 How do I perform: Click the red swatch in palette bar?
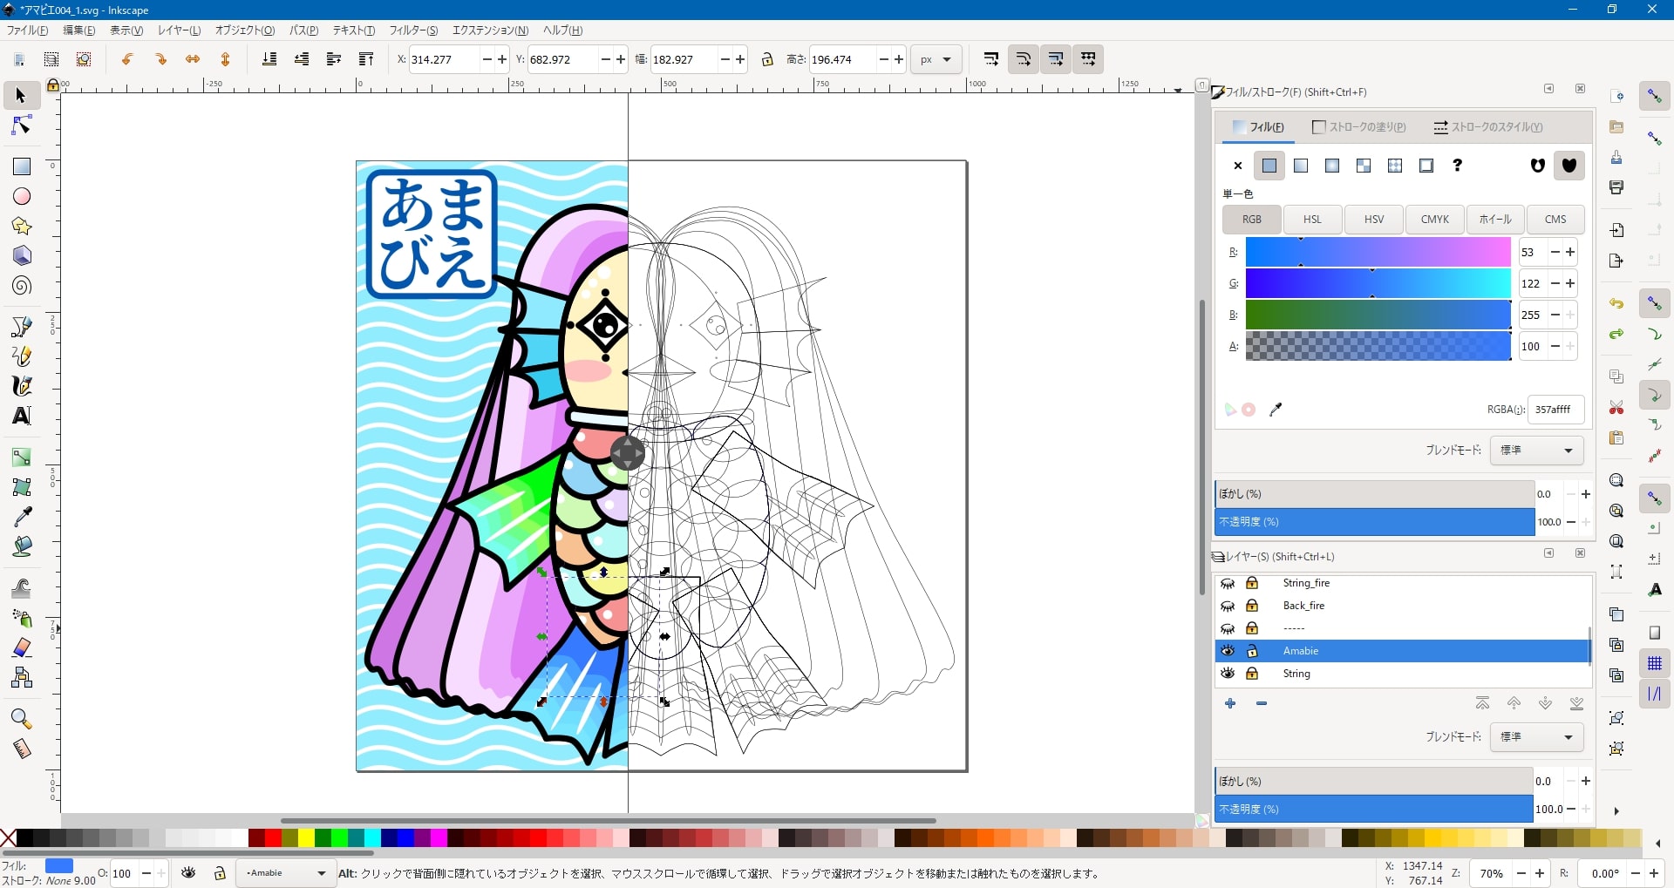point(272,838)
